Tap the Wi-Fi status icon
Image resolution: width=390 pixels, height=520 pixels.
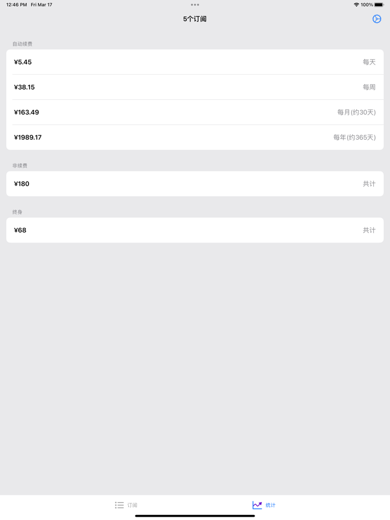(x=356, y=4)
